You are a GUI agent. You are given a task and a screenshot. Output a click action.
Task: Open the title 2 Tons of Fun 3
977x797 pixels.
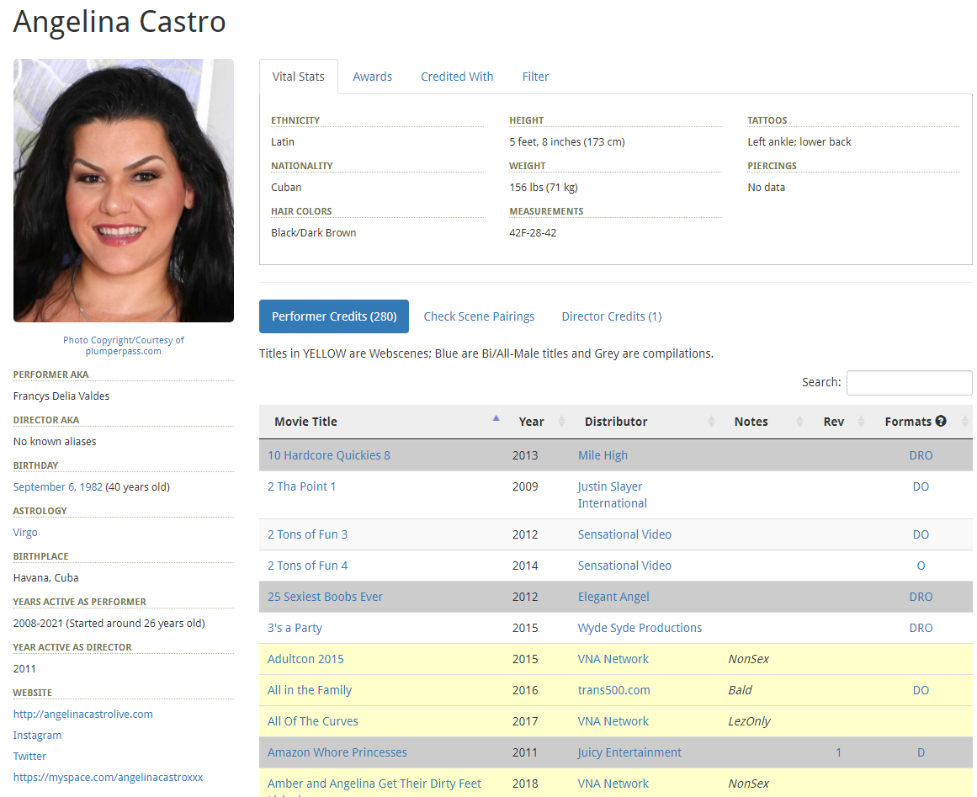[308, 534]
